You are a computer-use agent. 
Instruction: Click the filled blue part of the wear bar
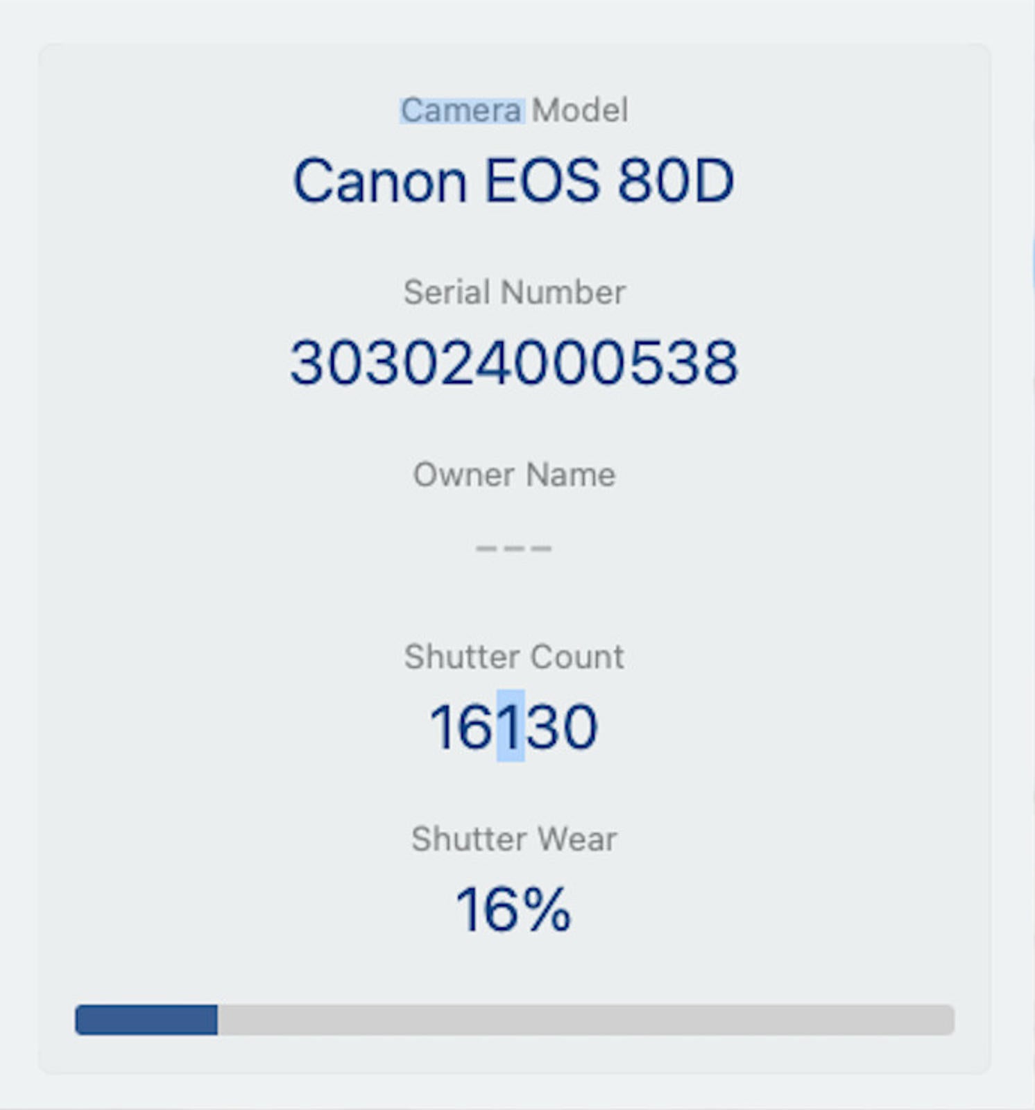pos(146,1020)
